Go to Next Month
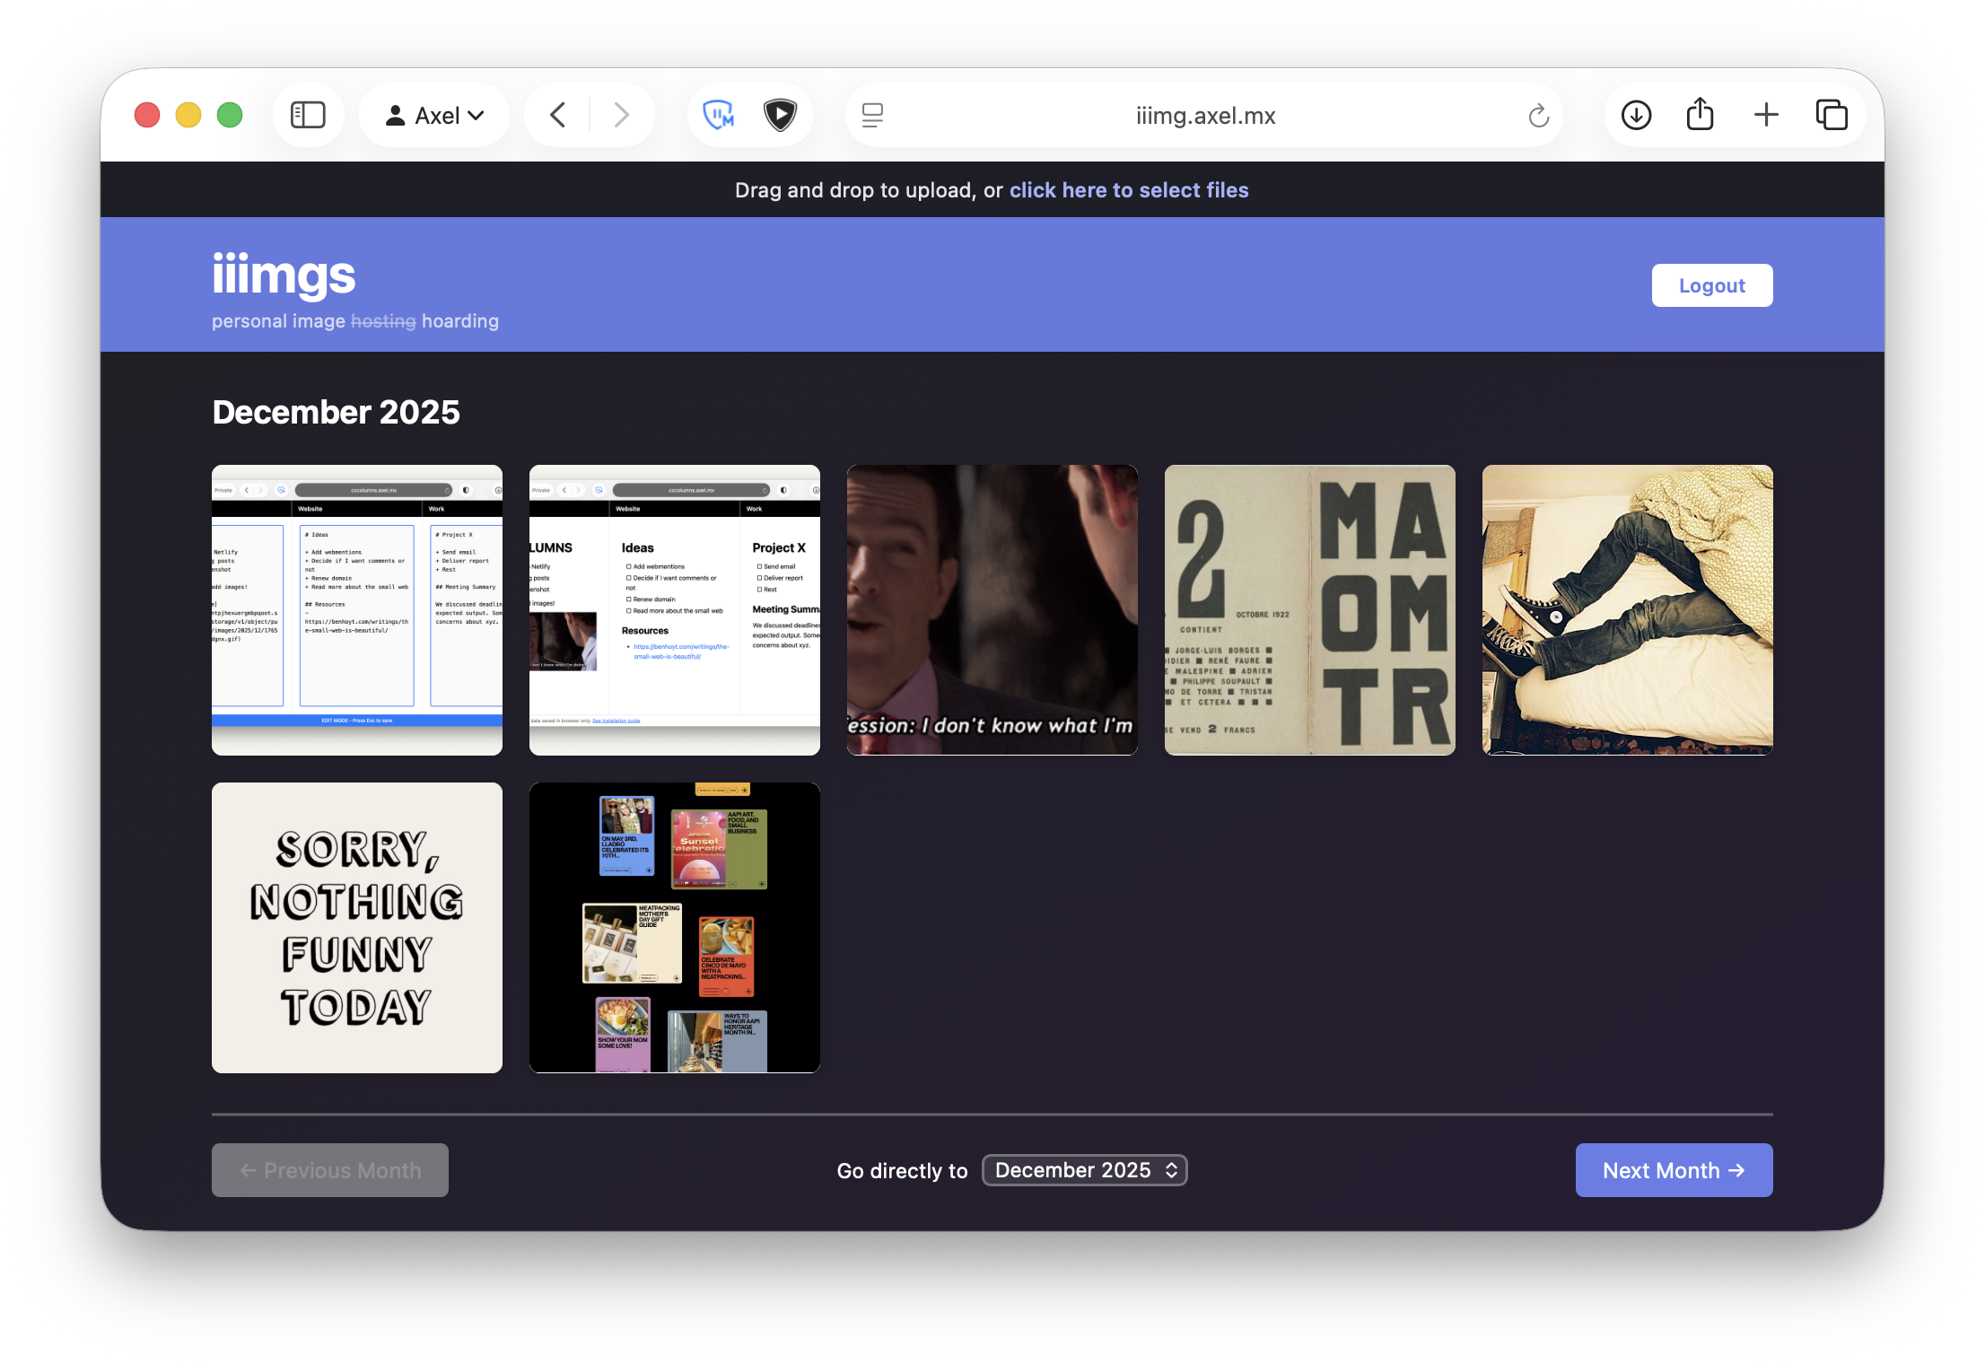Screen dimensions: 1985x1364 coord(1673,1170)
